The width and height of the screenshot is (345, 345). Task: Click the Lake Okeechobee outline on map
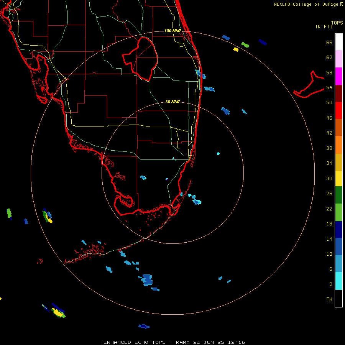(141, 59)
